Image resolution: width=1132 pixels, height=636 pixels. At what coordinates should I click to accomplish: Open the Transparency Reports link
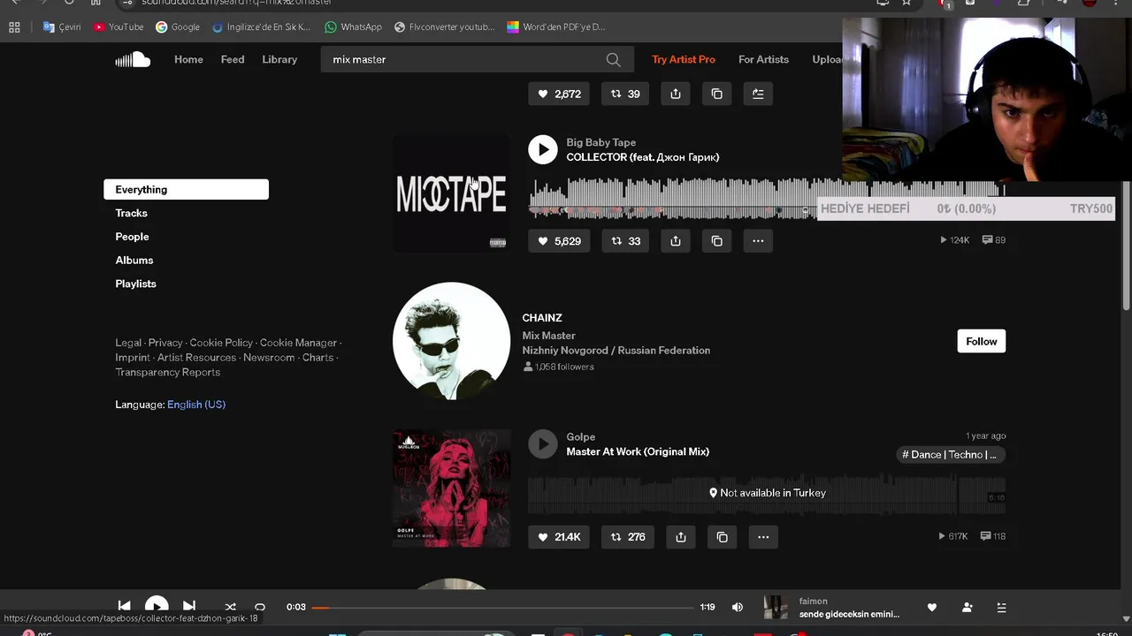(167, 373)
